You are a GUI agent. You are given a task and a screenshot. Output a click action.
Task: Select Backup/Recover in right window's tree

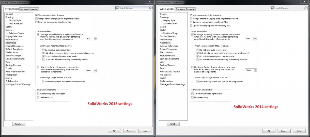(x=168, y=65)
